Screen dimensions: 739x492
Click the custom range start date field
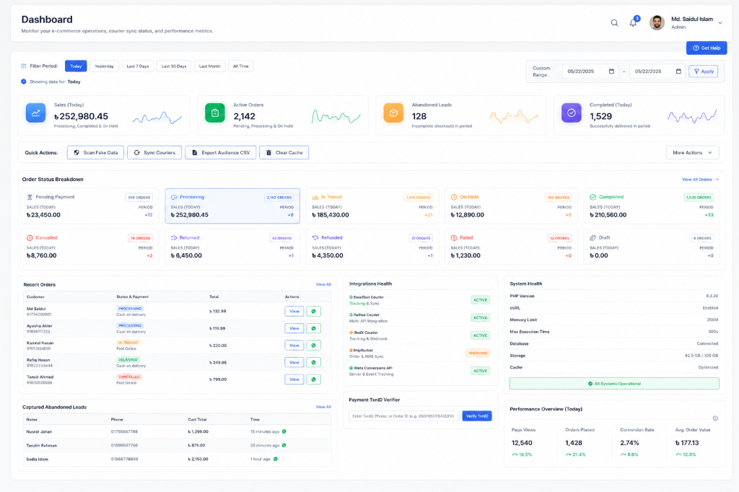click(591, 71)
